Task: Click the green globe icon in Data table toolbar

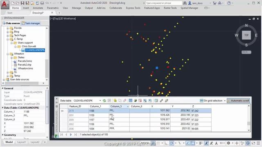Action: (136, 100)
